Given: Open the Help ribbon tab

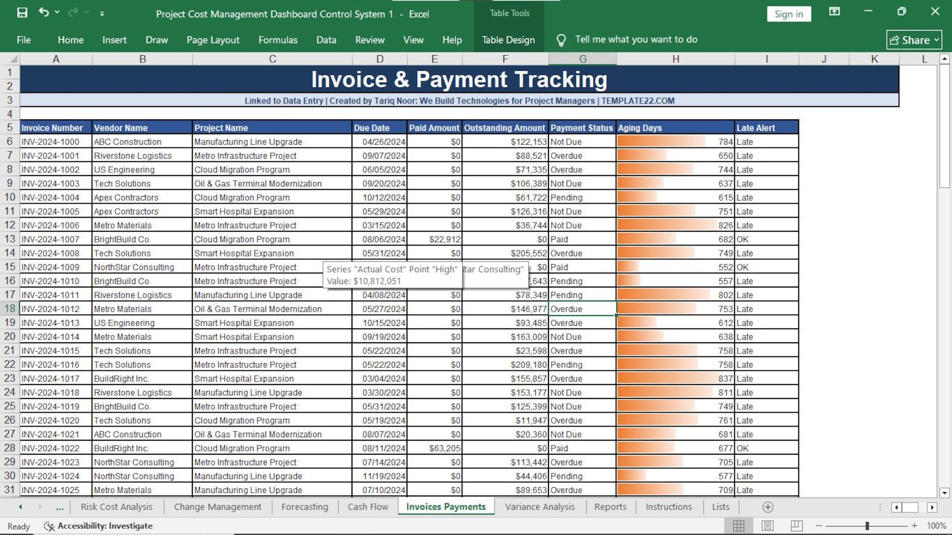Looking at the screenshot, I should pos(452,40).
